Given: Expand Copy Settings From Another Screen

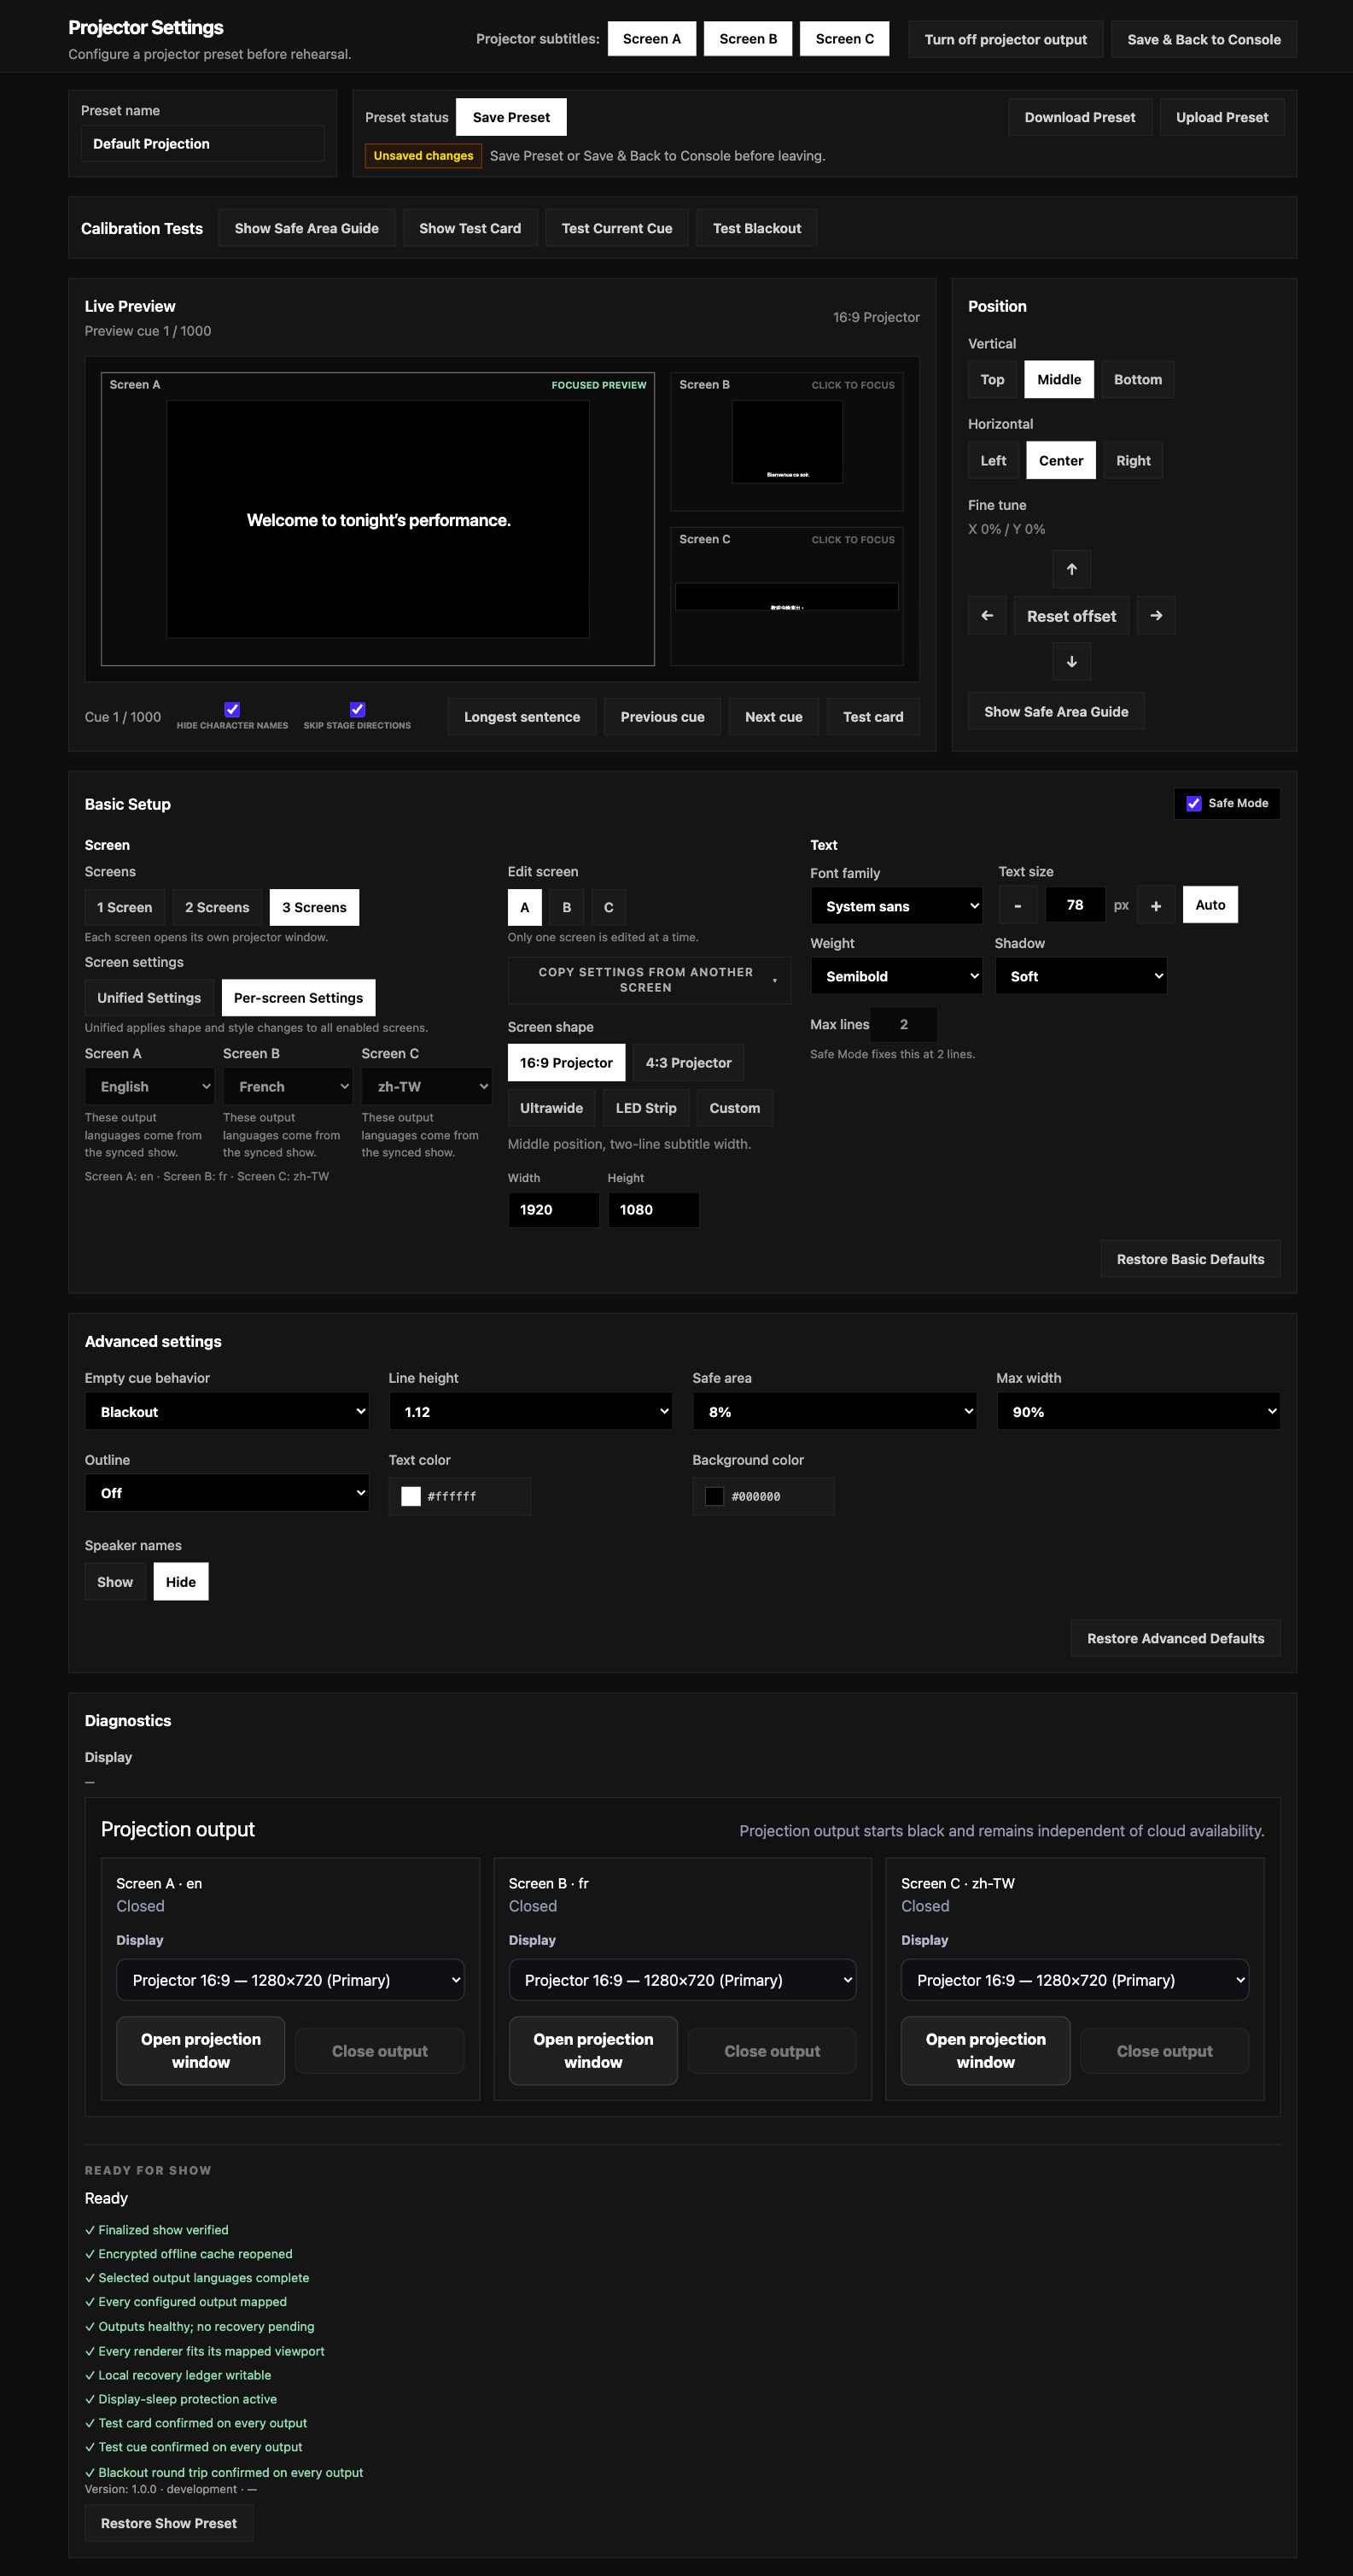Looking at the screenshot, I should pyautogui.click(x=650, y=980).
